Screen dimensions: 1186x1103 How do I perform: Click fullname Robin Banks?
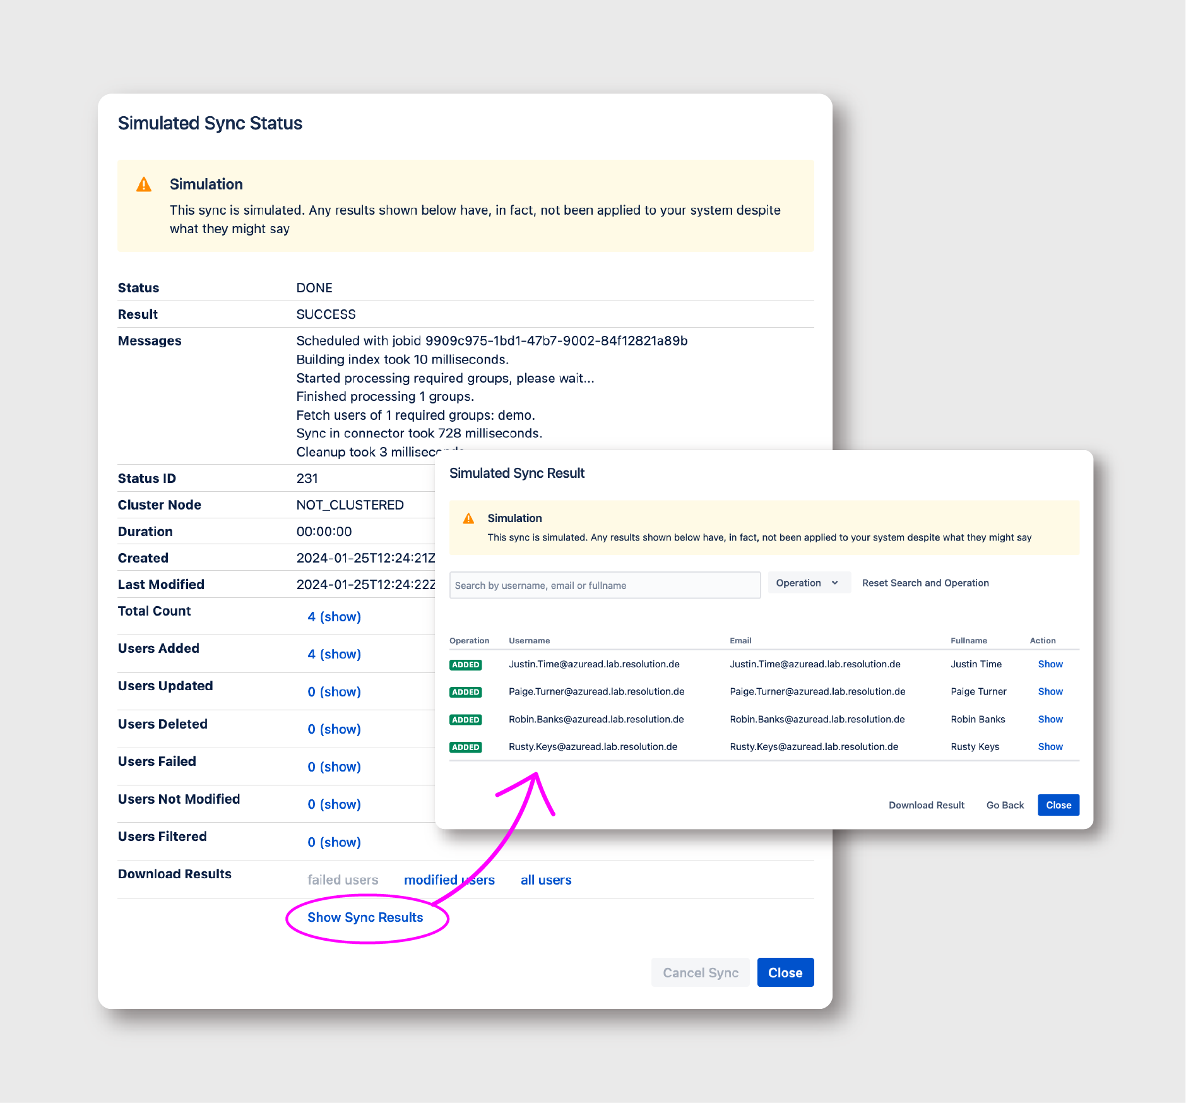point(978,719)
